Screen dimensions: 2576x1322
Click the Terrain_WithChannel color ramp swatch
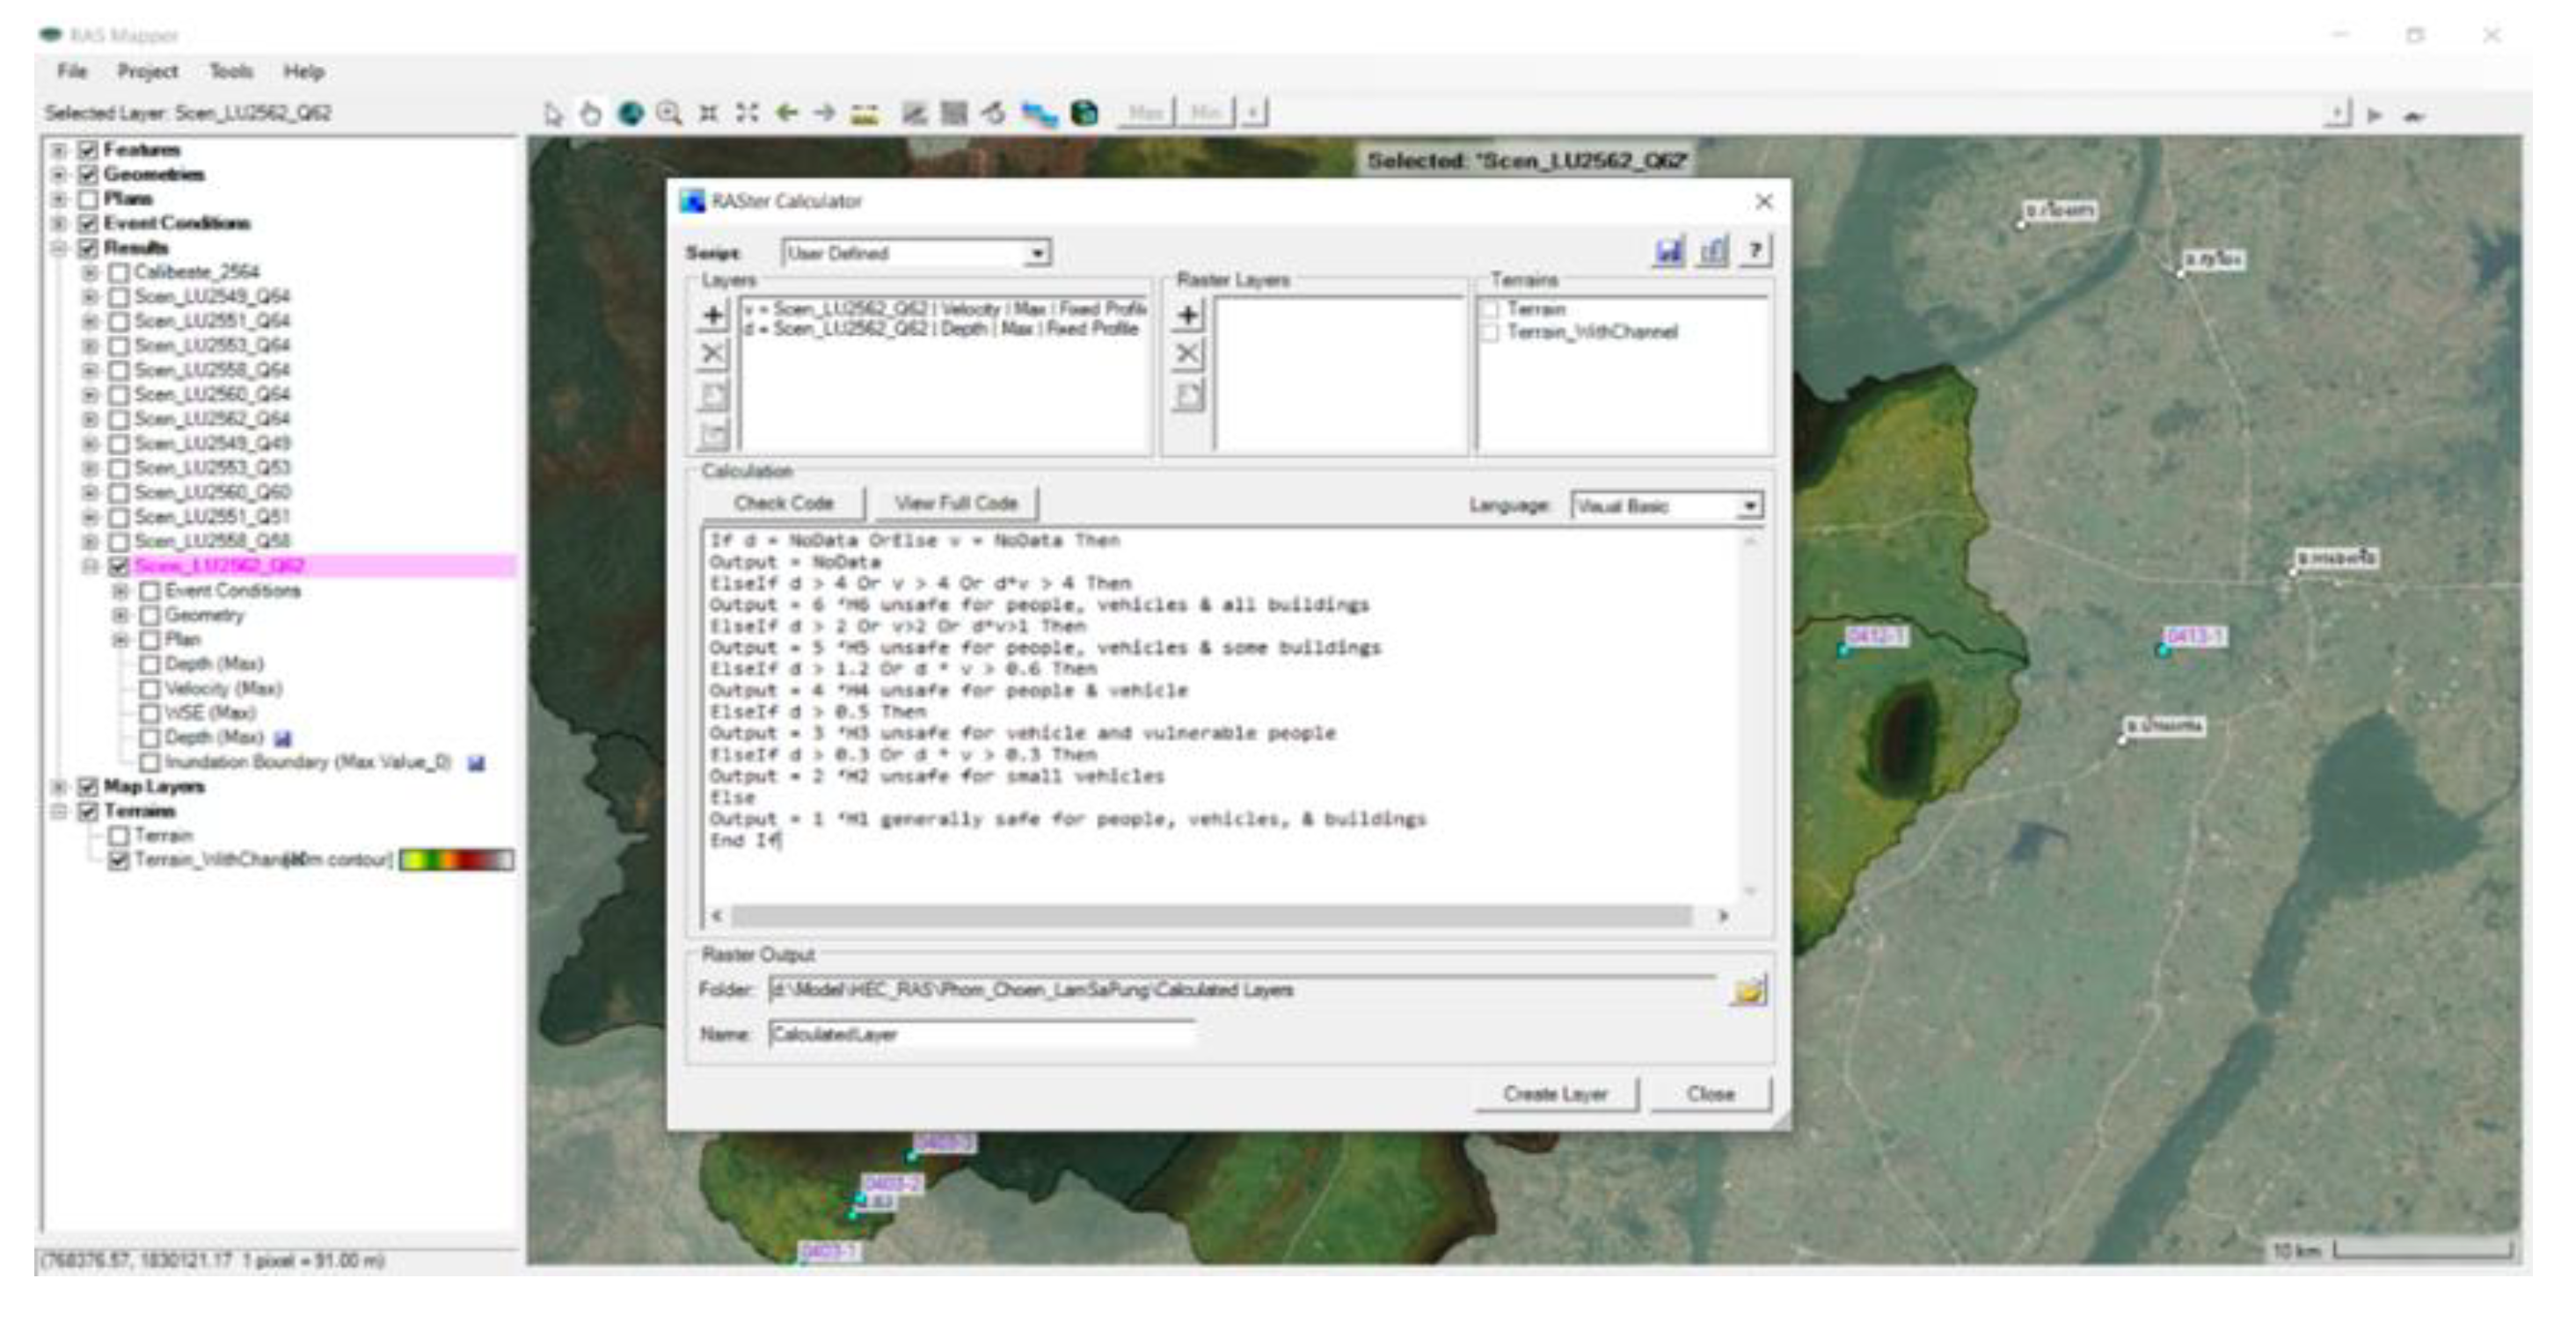pos(457,861)
